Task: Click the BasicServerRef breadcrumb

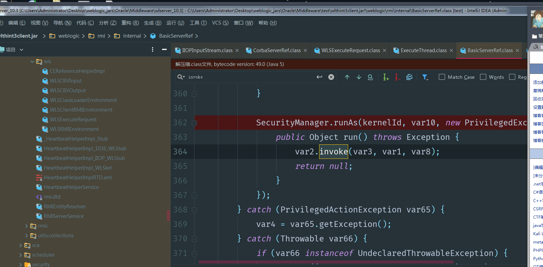Action: point(172,36)
